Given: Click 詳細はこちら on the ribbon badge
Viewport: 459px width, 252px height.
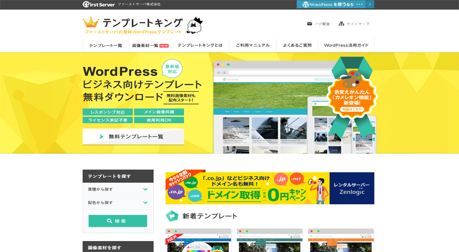Looking at the screenshot, I should [x=352, y=110].
